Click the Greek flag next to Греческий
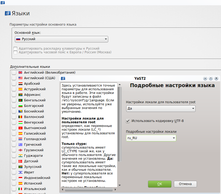Screen dimensions: 221x194 [x=21, y=145]
